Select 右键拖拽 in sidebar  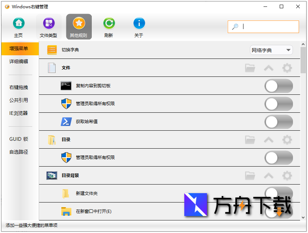[18, 87]
